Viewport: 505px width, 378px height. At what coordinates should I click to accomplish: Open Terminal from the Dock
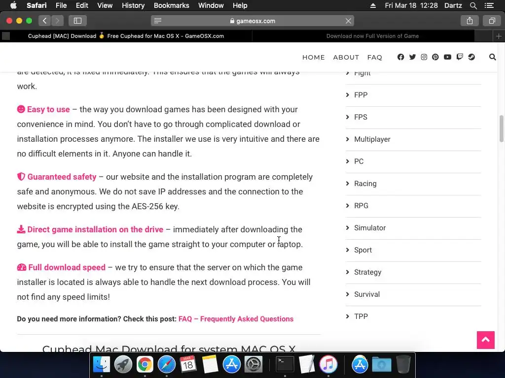pyautogui.click(x=285, y=364)
